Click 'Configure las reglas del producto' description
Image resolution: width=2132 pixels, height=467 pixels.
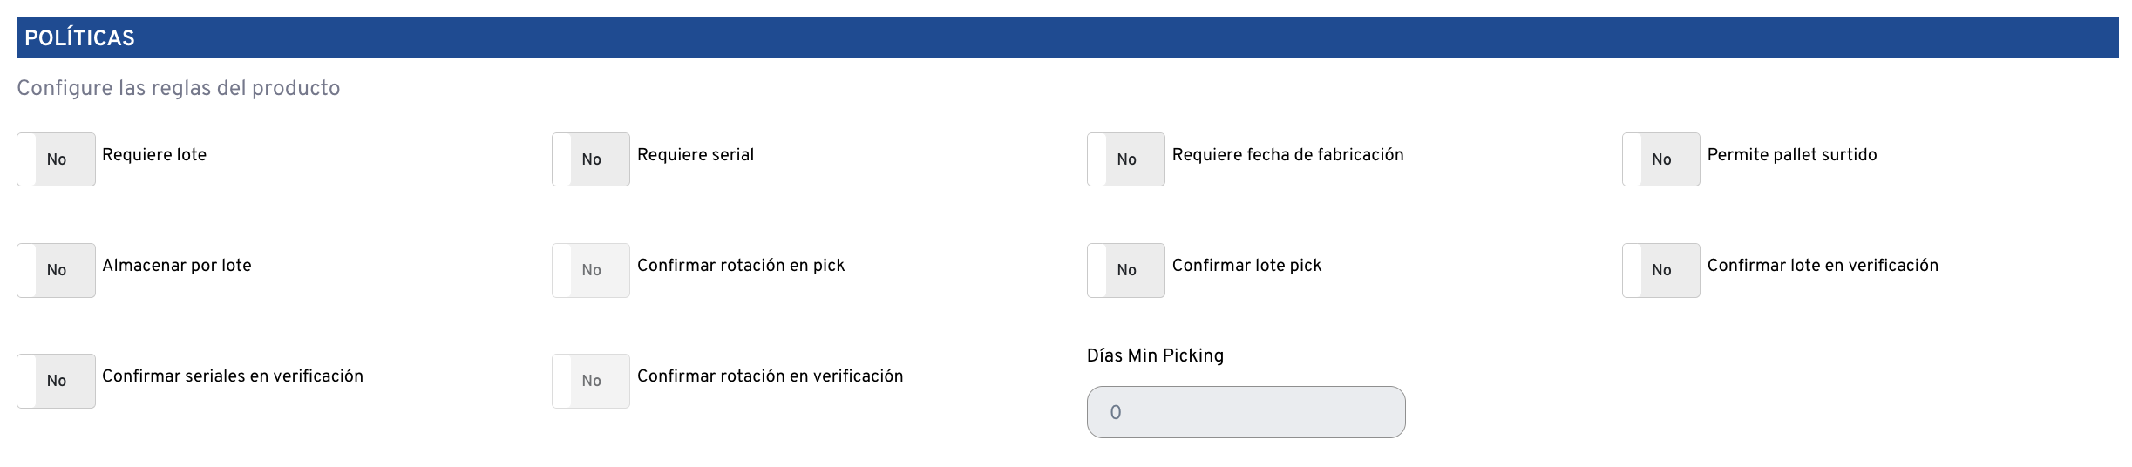(179, 88)
